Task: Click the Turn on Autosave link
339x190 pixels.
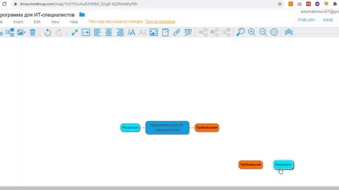Action: click(x=160, y=22)
